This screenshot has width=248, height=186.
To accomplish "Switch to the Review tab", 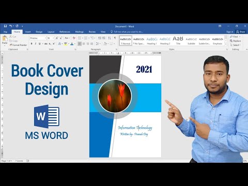I will pos(92,32).
